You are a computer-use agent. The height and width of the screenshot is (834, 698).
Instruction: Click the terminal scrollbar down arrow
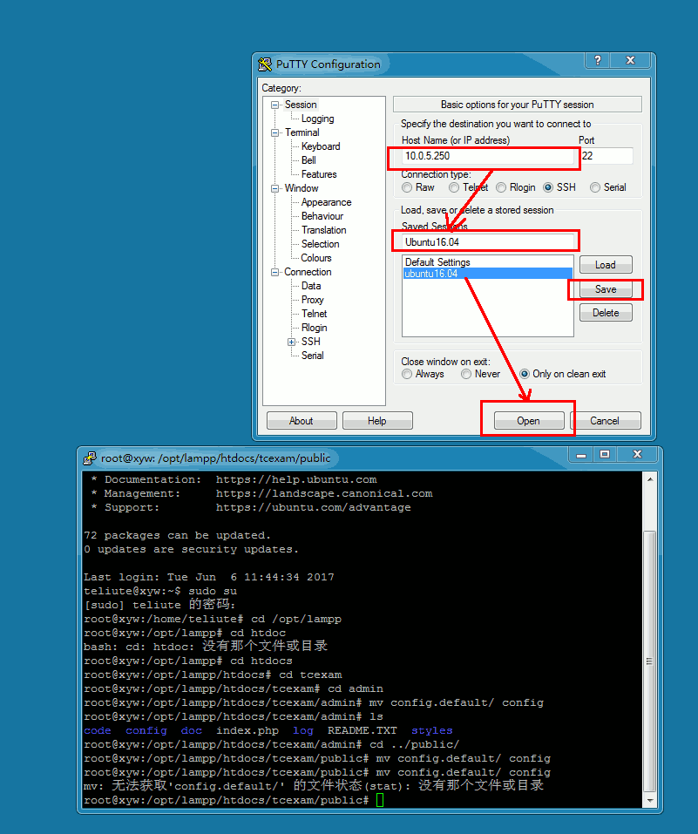coord(649,800)
